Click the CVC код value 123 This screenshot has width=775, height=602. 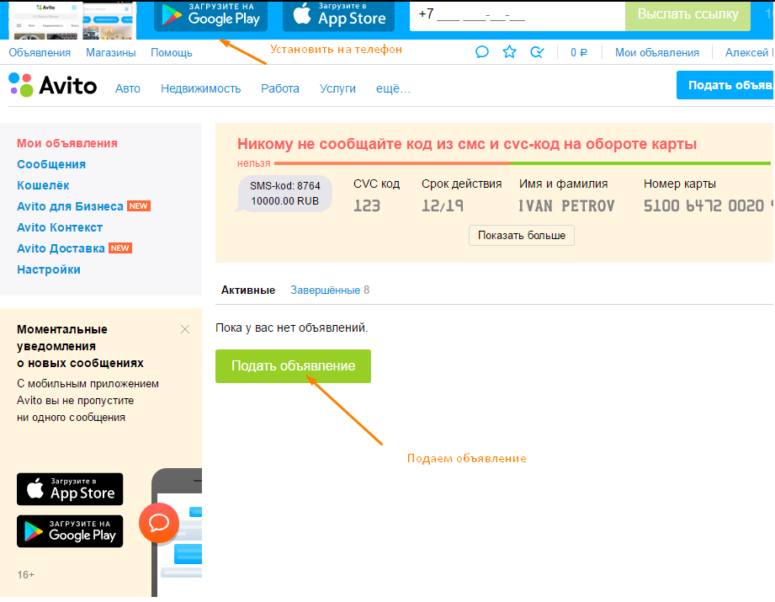click(367, 205)
